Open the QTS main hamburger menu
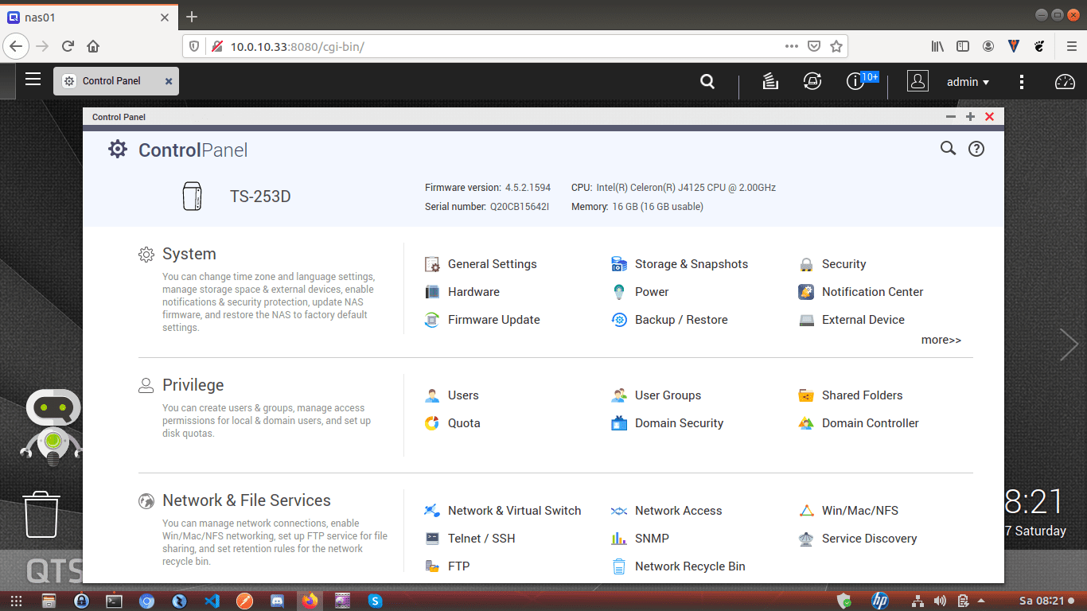 [33, 79]
